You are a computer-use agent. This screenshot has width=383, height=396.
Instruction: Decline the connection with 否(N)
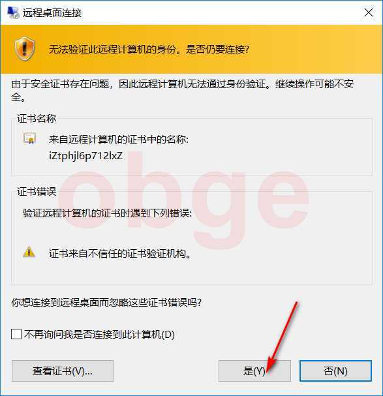tap(335, 371)
